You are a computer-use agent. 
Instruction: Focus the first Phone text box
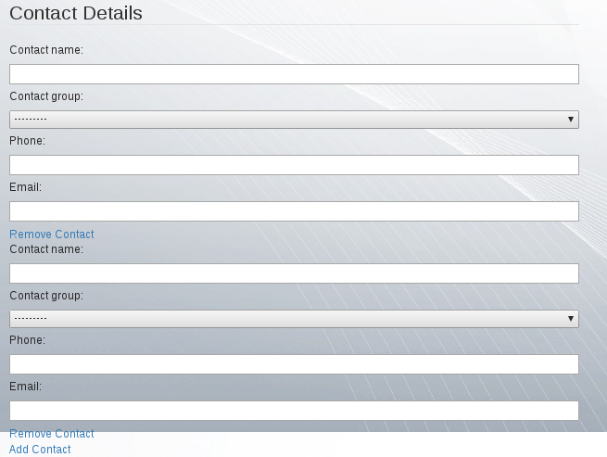(x=294, y=165)
